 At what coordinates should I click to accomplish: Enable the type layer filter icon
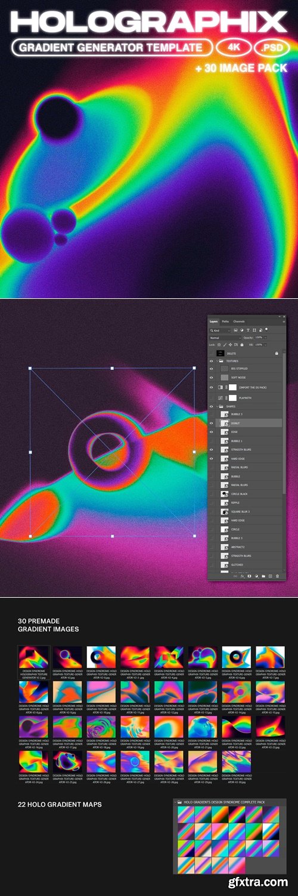click(248, 330)
